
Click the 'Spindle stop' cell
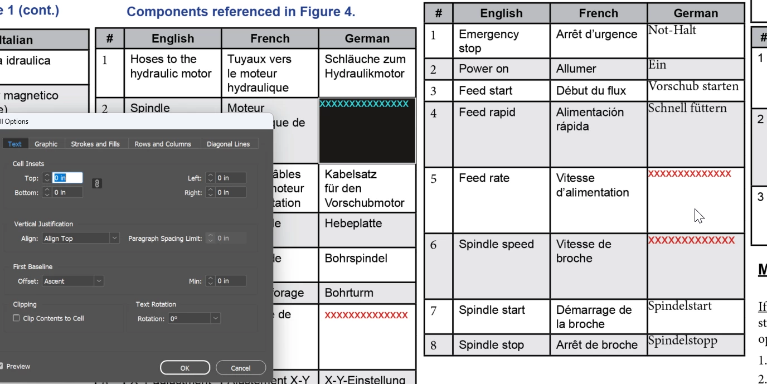tap(501, 344)
